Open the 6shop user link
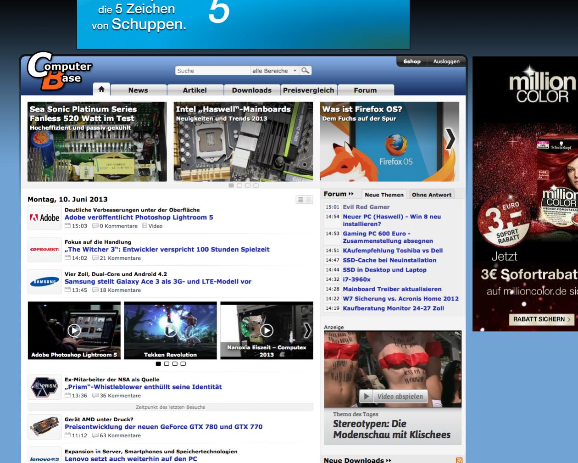 (412, 61)
